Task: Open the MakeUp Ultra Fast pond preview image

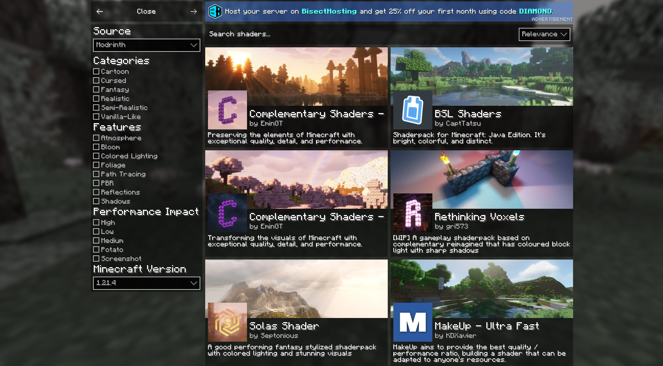Action: click(482, 288)
